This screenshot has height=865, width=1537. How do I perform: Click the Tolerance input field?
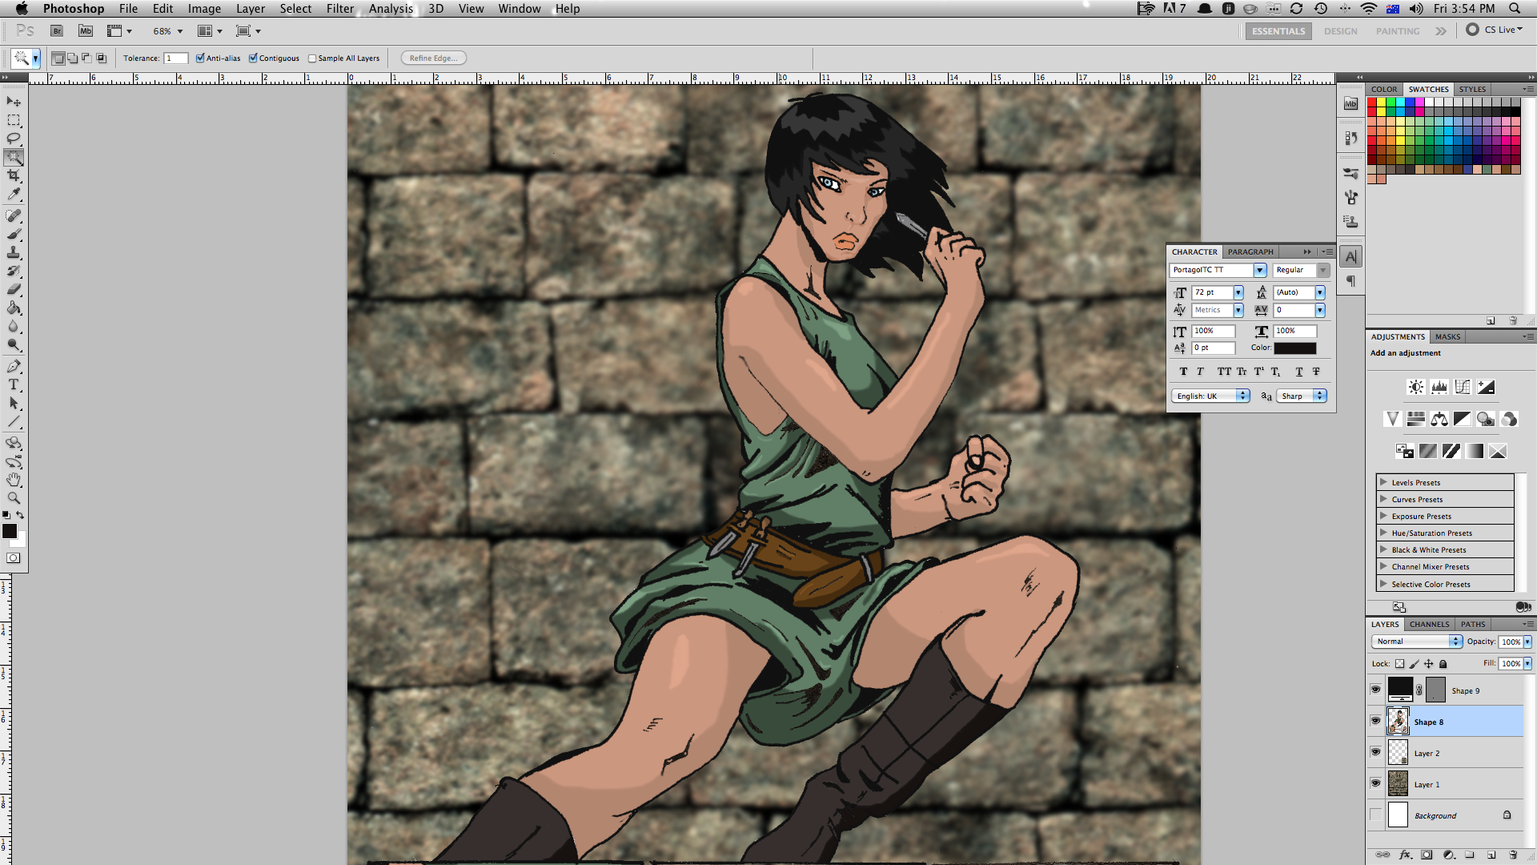[176, 58]
